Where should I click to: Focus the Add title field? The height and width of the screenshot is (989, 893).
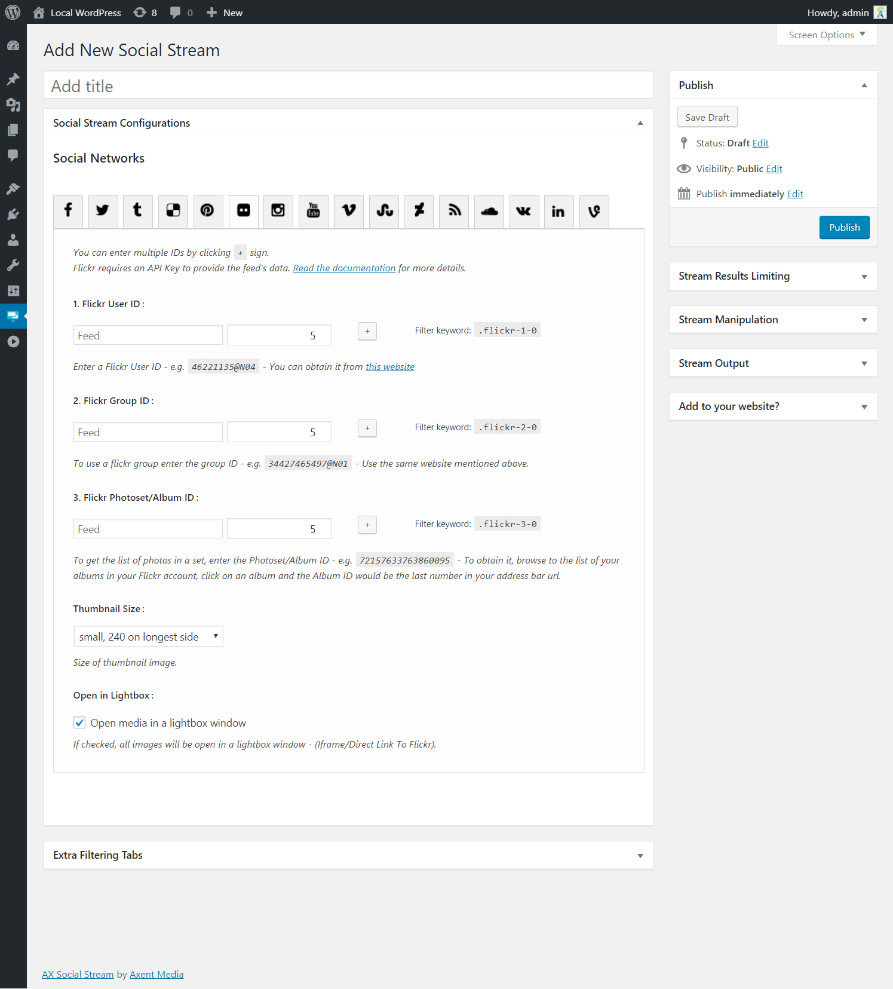tap(349, 85)
